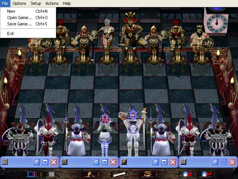This screenshot has height=179, width=238.
Task: Maximize the third minimized window
Action: pyautogui.click(x=164, y=162)
